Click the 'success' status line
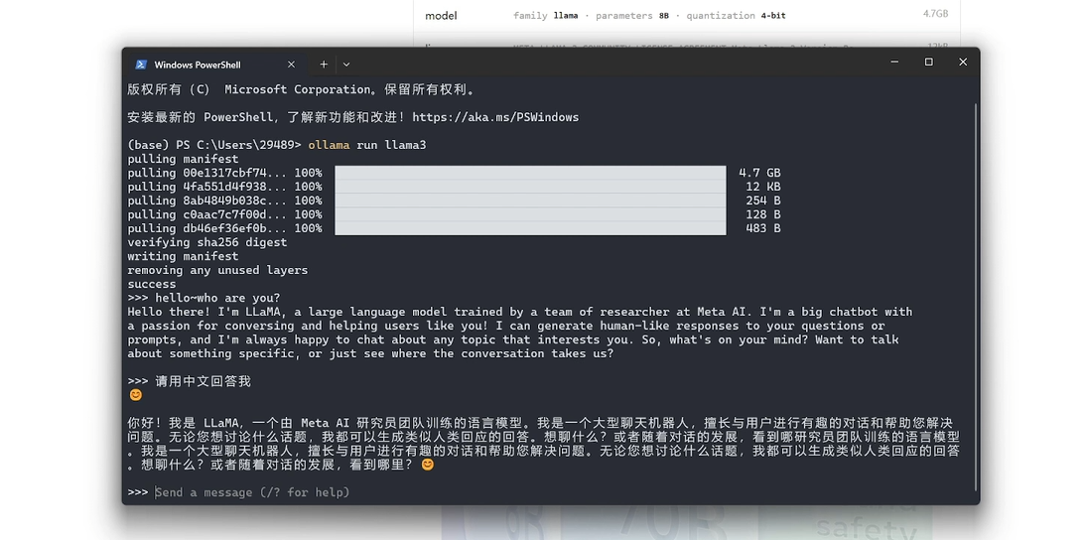 tap(152, 284)
